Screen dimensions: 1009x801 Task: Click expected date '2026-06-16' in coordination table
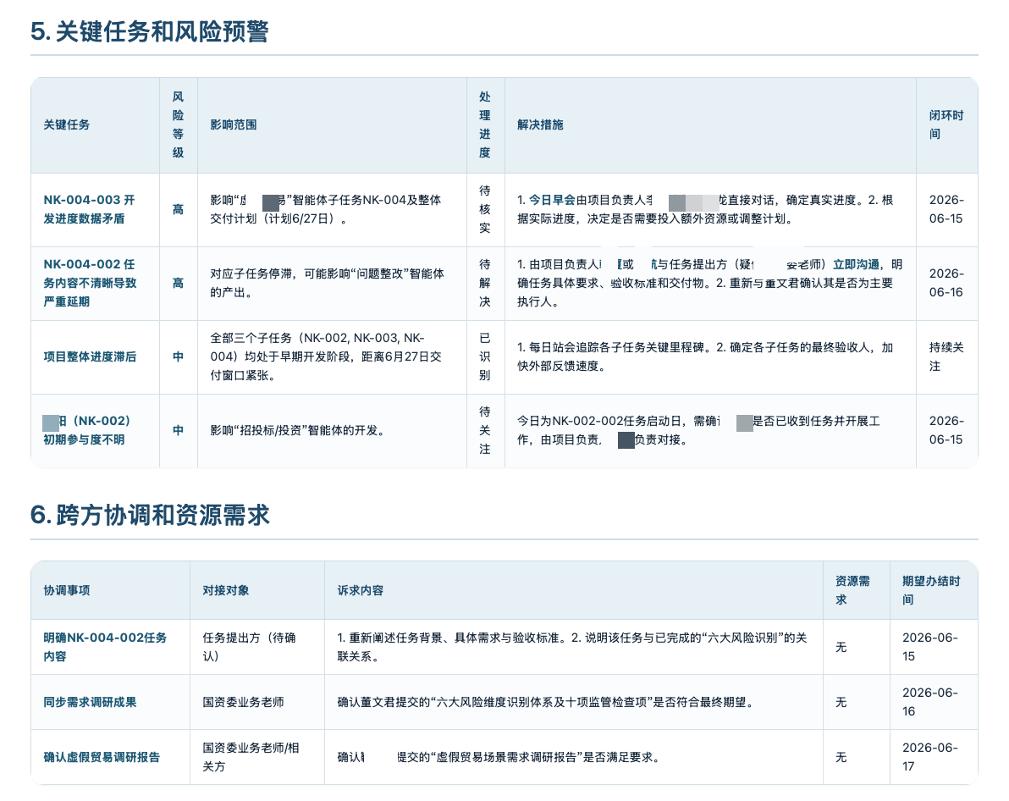(929, 703)
